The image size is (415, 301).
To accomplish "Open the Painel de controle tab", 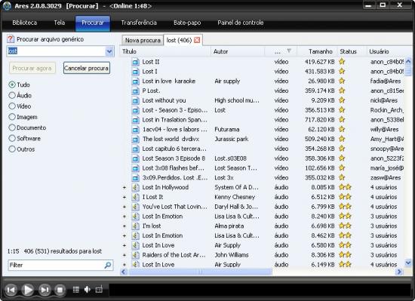I will point(240,23).
